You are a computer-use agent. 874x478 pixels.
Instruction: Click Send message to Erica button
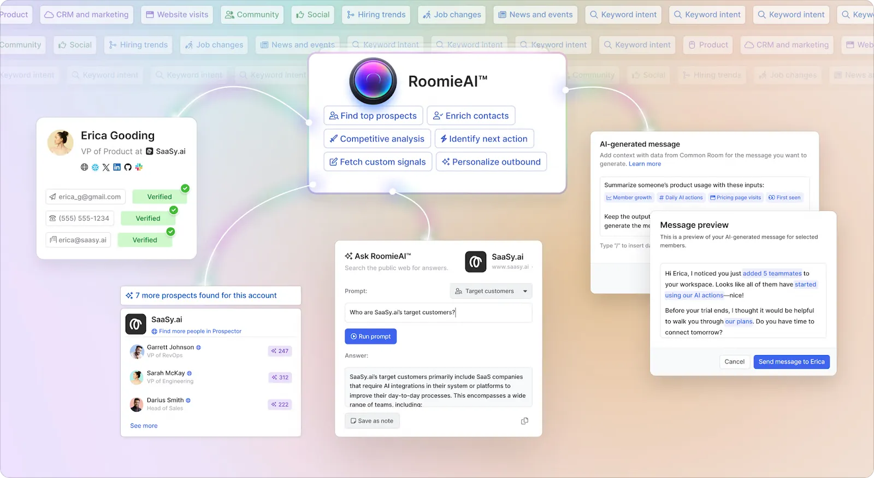(792, 362)
